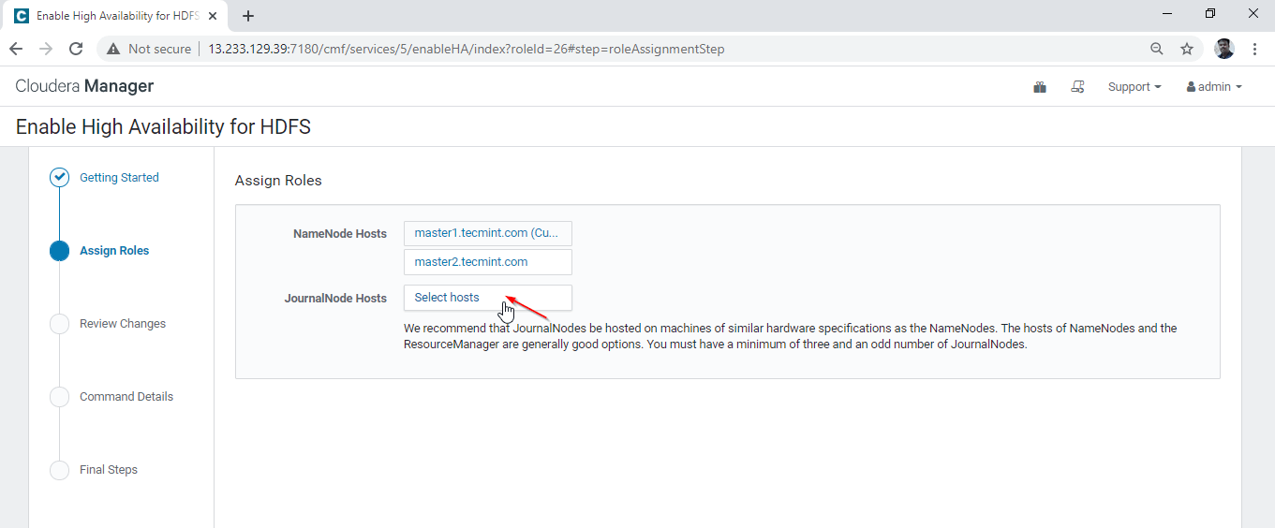The height and width of the screenshot is (528, 1275).
Task: Click the browser back arrow
Action: 16,49
